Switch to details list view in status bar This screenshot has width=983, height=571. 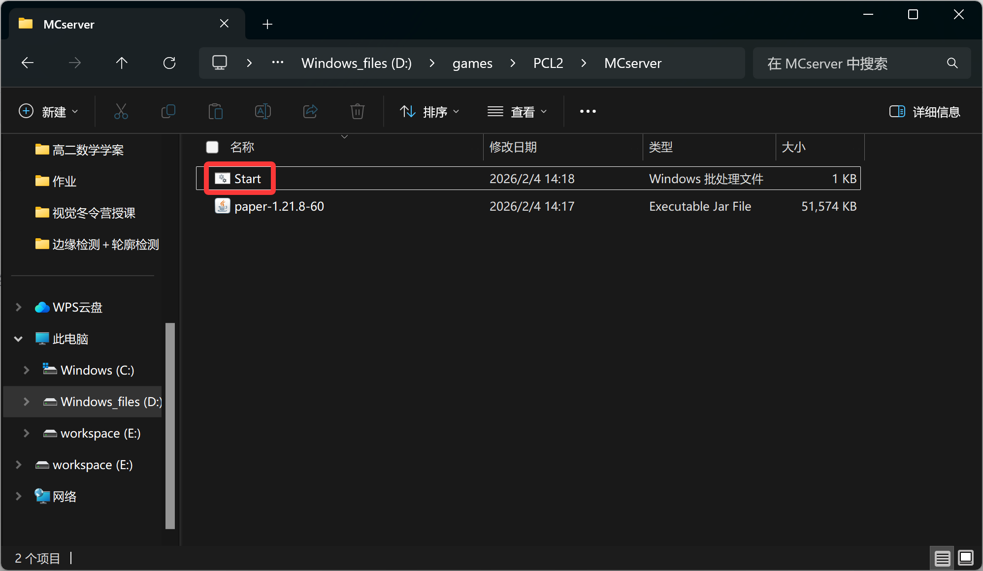[x=942, y=558]
